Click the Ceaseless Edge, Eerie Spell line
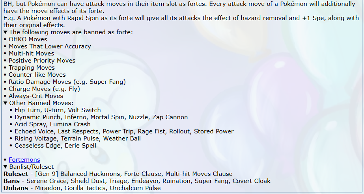Screen dimensions: 364x194 [x=55, y=146]
